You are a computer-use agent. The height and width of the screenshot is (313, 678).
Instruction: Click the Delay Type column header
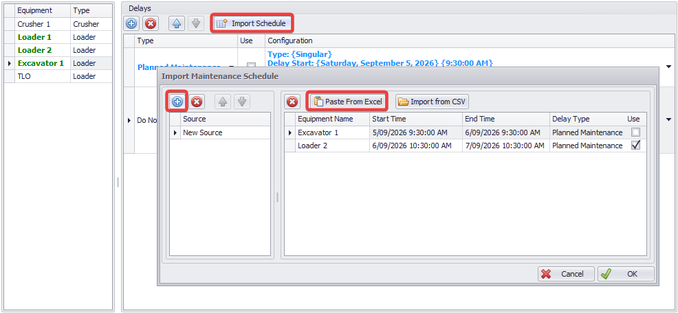click(587, 119)
